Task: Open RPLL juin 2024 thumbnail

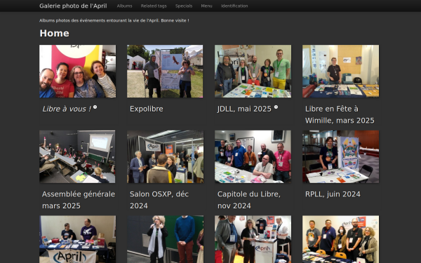Action: pos(340,156)
